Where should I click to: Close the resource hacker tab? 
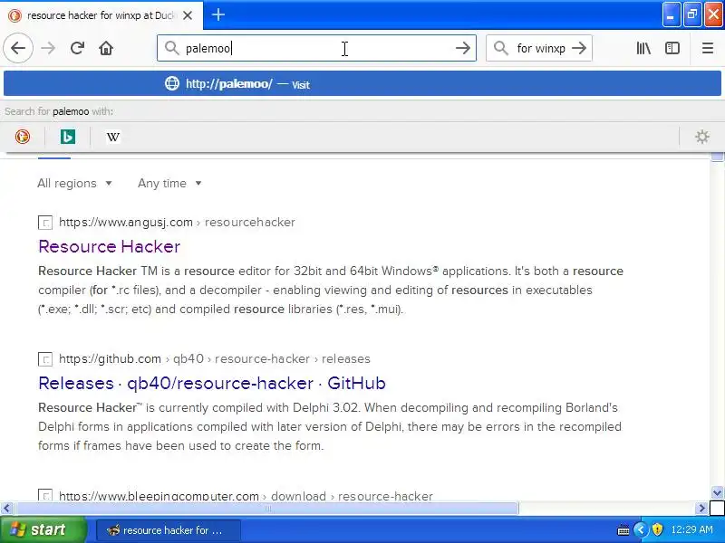[x=188, y=15]
